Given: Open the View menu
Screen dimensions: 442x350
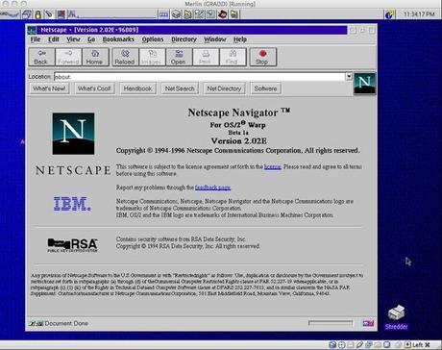Looking at the screenshot, I should pyautogui.click(x=73, y=39).
